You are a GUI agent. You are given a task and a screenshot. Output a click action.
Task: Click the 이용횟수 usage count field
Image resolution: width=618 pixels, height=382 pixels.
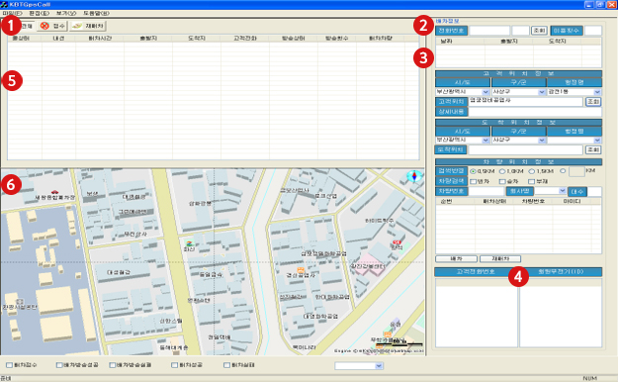tap(593, 31)
